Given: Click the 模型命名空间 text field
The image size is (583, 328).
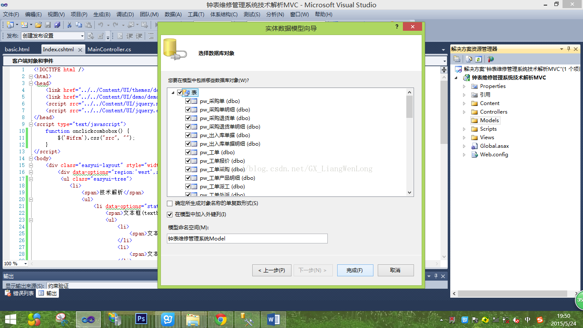Looking at the screenshot, I should [247, 239].
